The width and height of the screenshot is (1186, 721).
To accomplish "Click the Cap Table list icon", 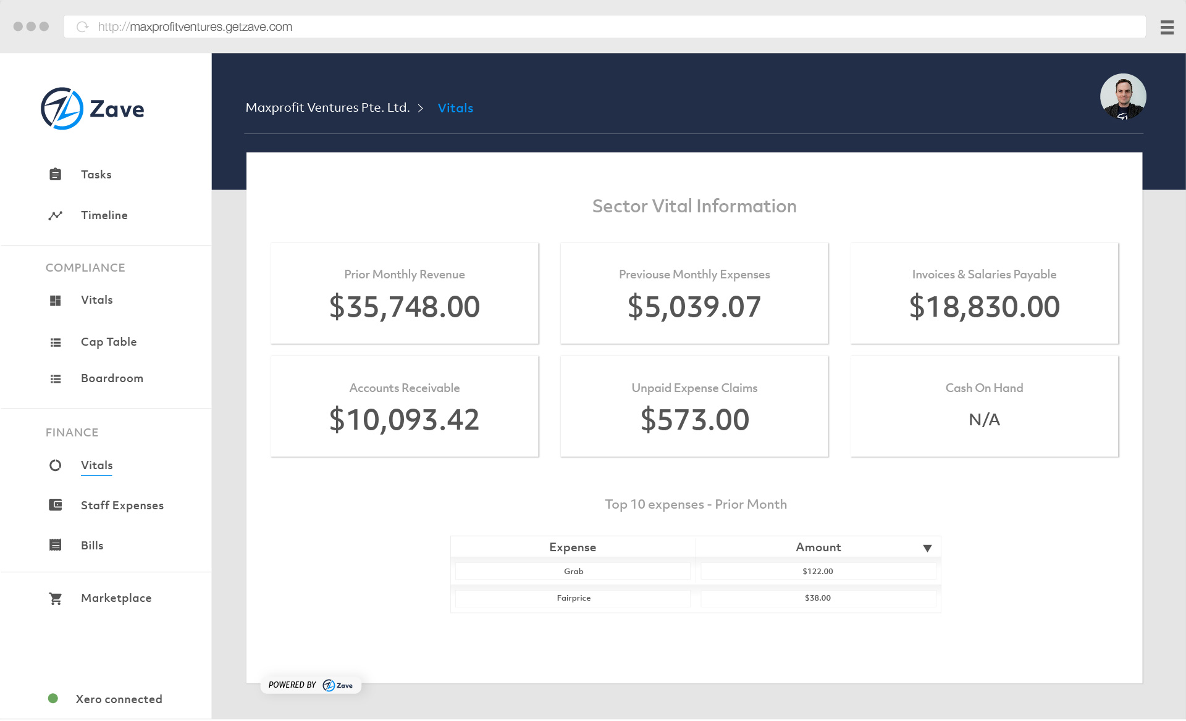I will [55, 343].
